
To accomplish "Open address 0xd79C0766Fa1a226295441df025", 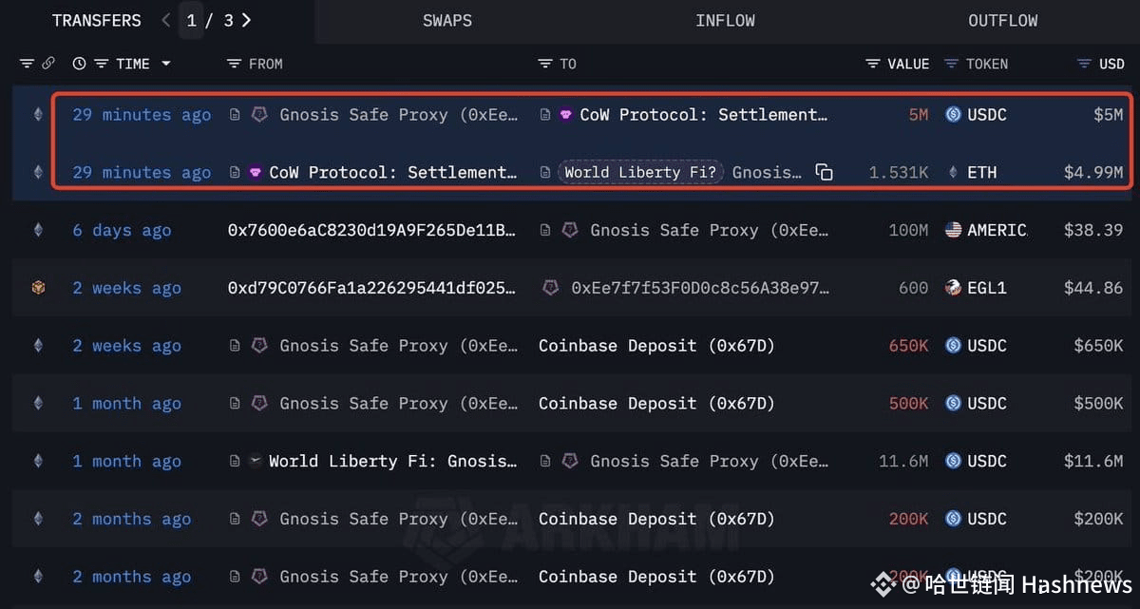I will (372, 288).
